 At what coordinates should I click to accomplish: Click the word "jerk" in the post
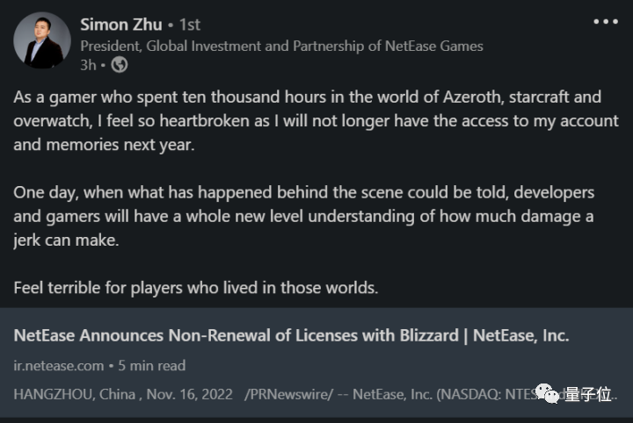tap(30, 238)
